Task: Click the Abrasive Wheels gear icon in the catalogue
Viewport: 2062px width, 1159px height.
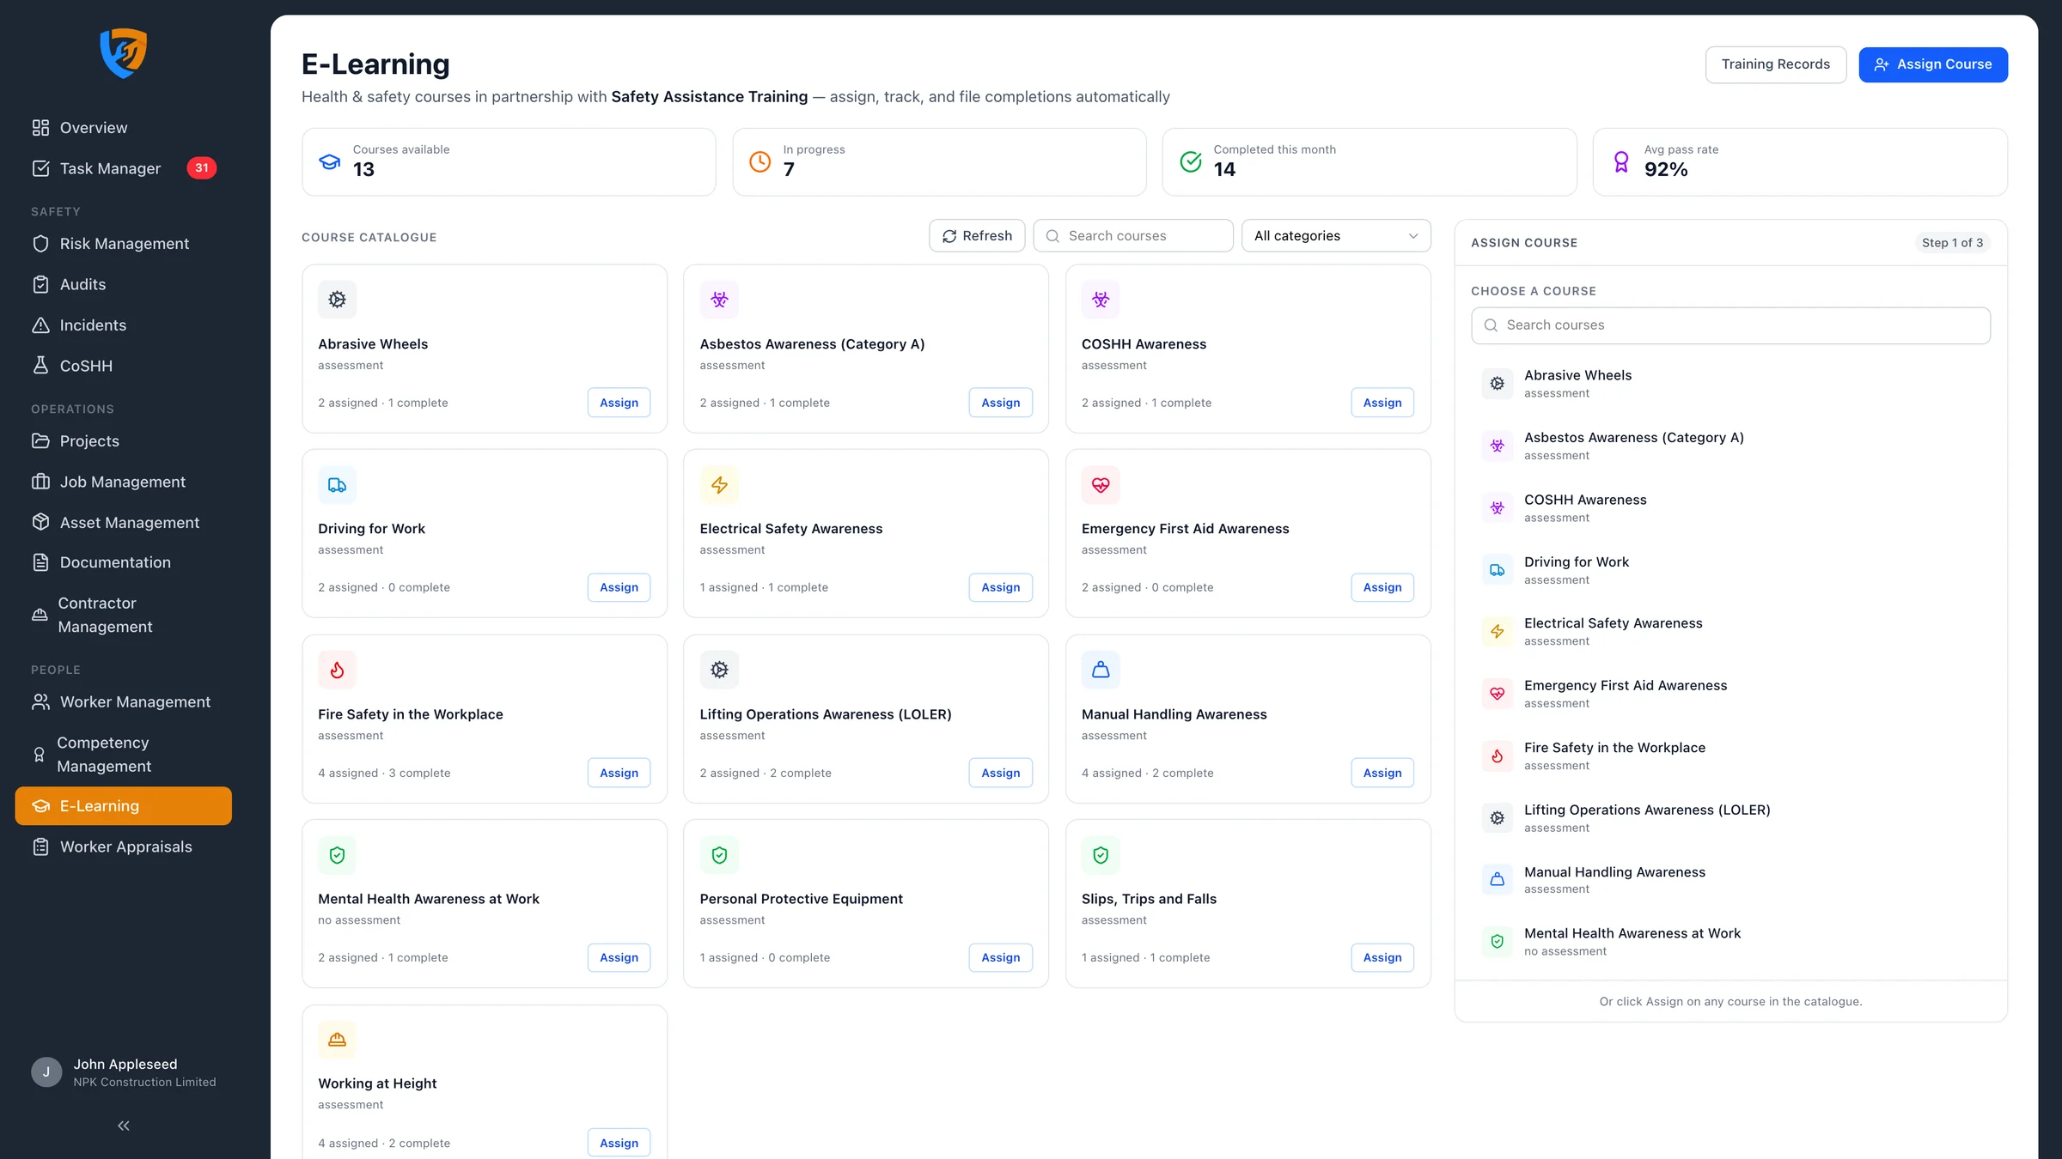Action: (x=337, y=300)
